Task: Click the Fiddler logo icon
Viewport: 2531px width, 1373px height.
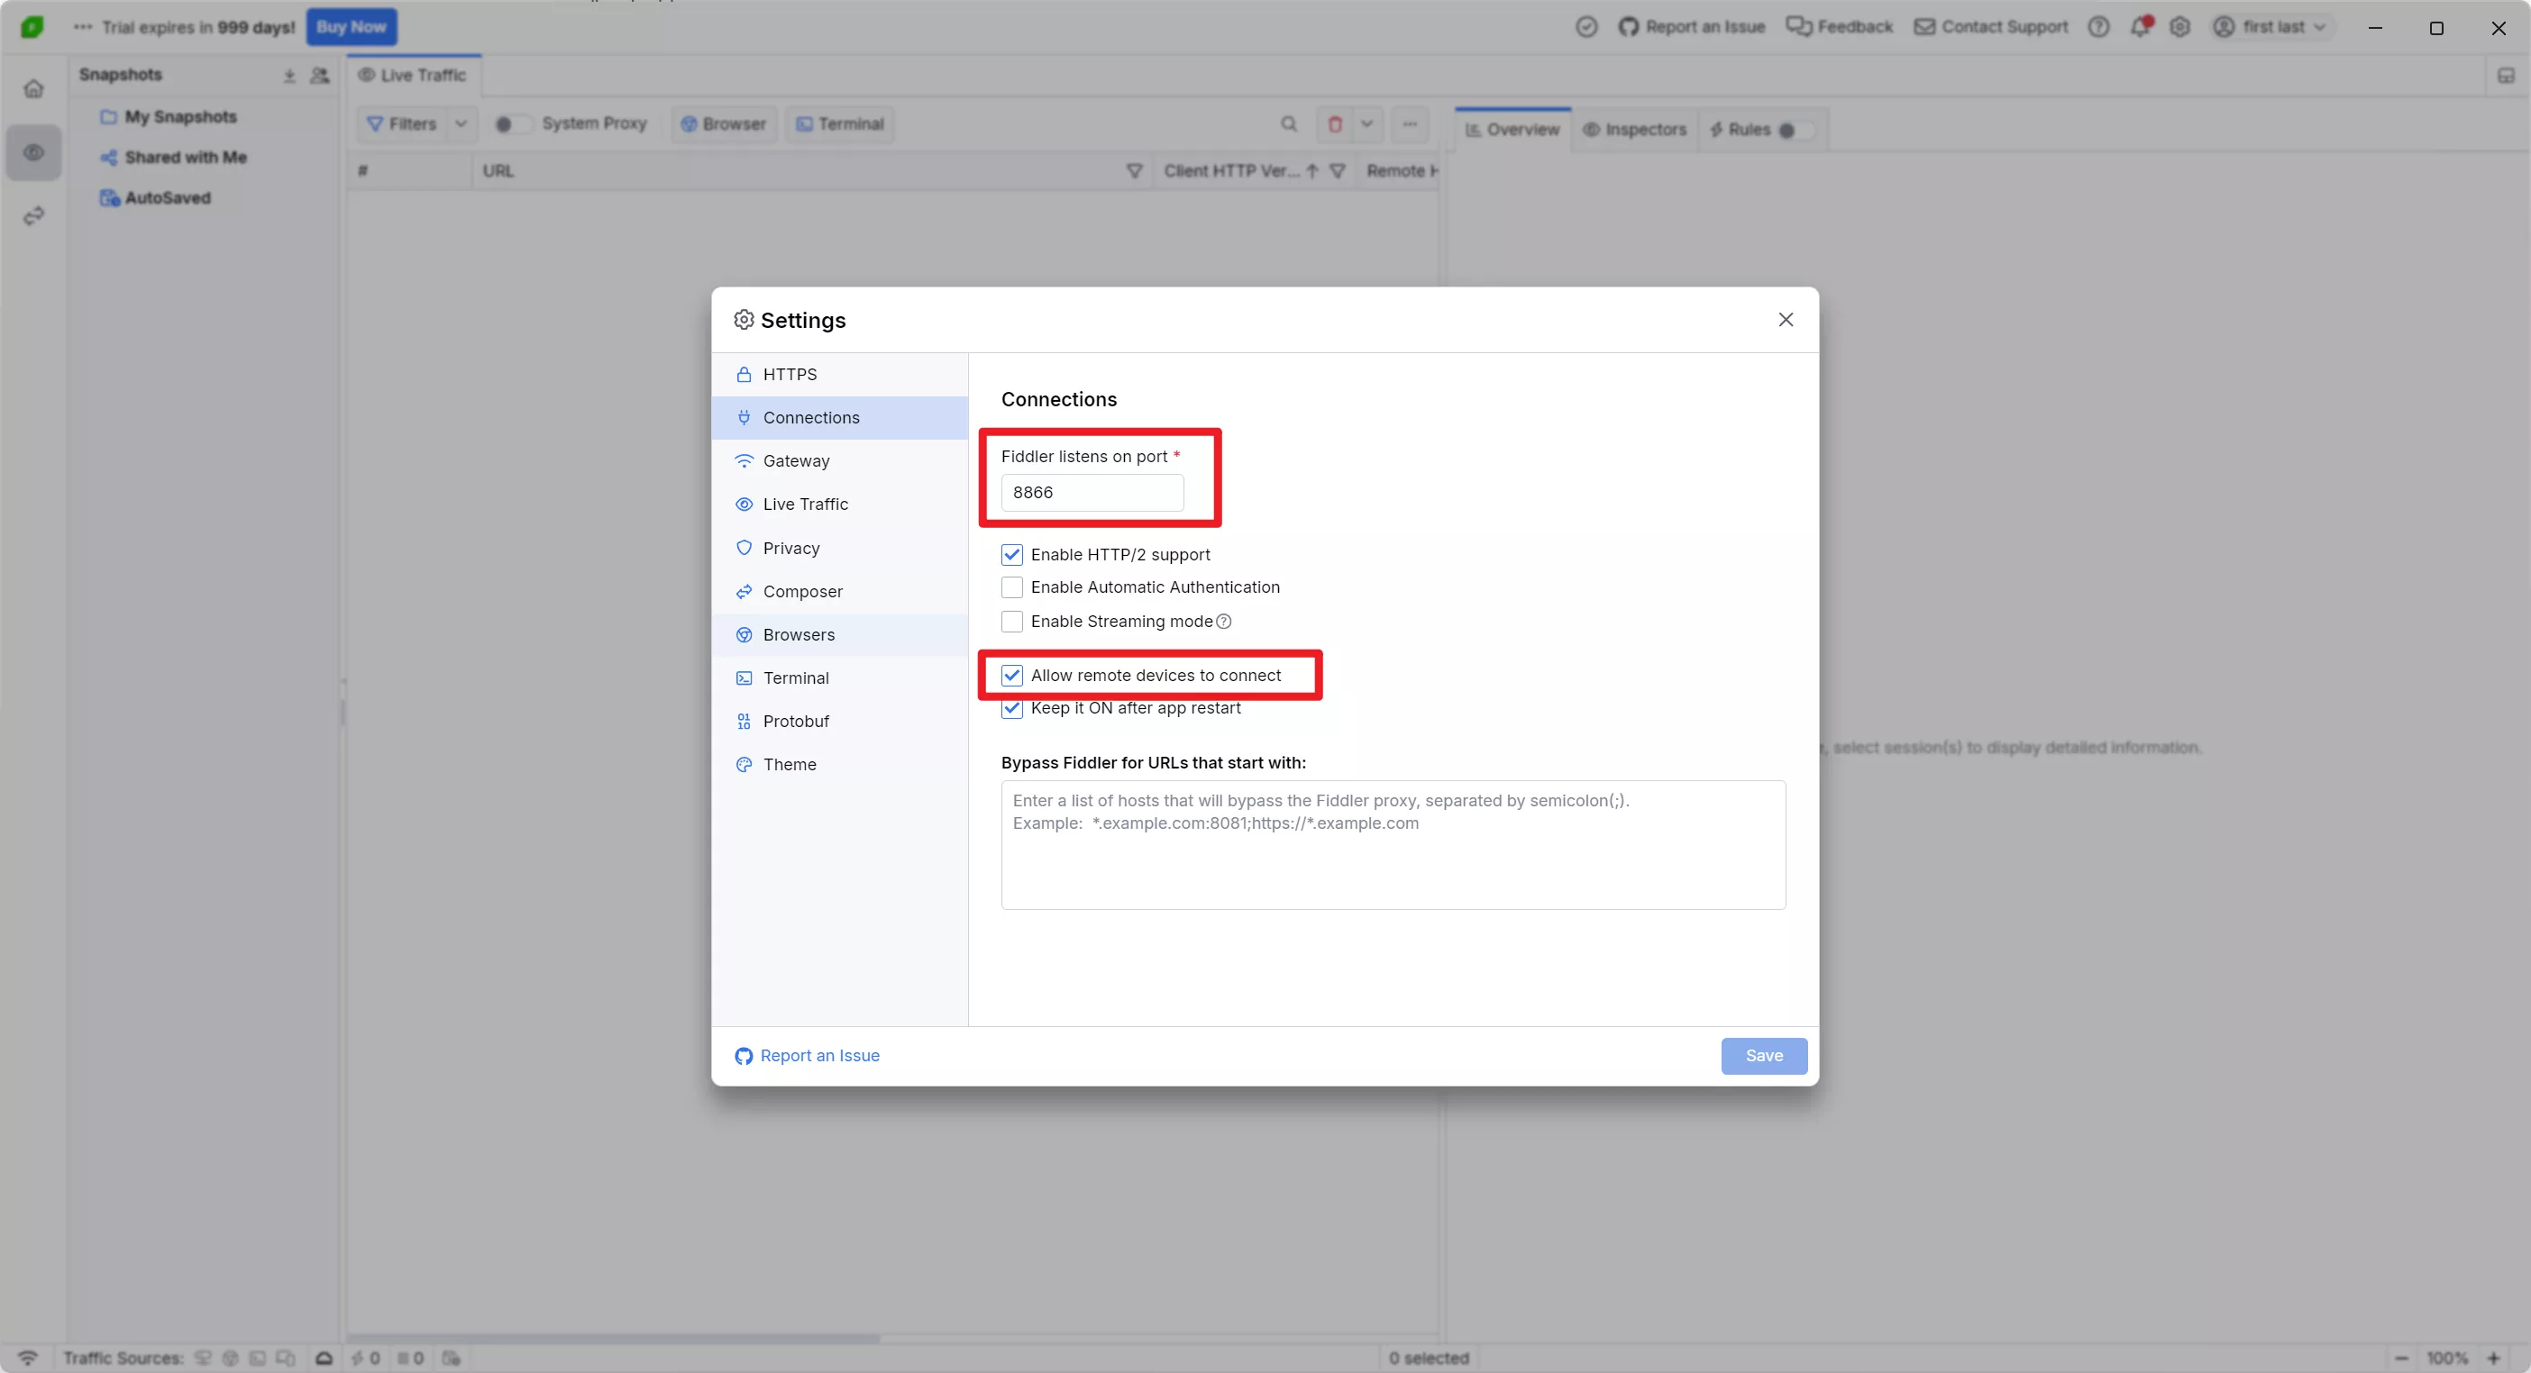Action: (x=32, y=26)
